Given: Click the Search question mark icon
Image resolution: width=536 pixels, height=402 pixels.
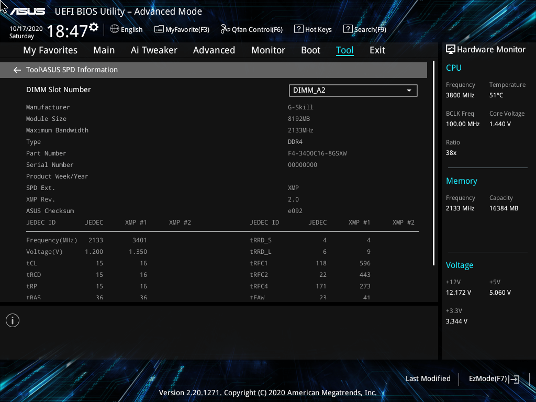Looking at the screenshot, I should tap(348, 29).
